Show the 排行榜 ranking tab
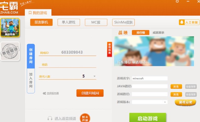The height and width of the screenshot is (122, 200). (141, 33)
